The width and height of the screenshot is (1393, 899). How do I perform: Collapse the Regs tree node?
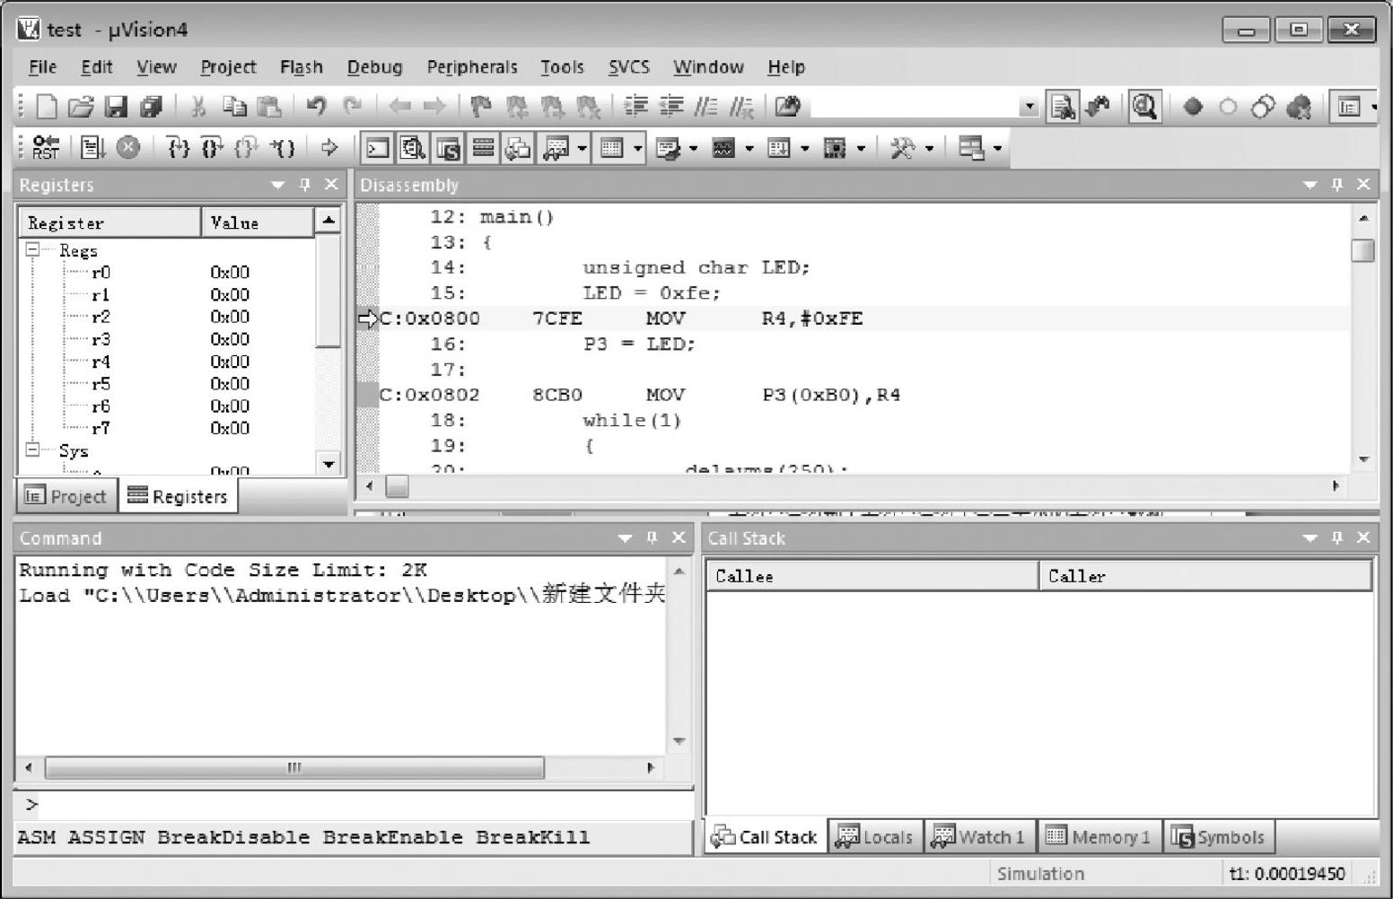point(33,249)
